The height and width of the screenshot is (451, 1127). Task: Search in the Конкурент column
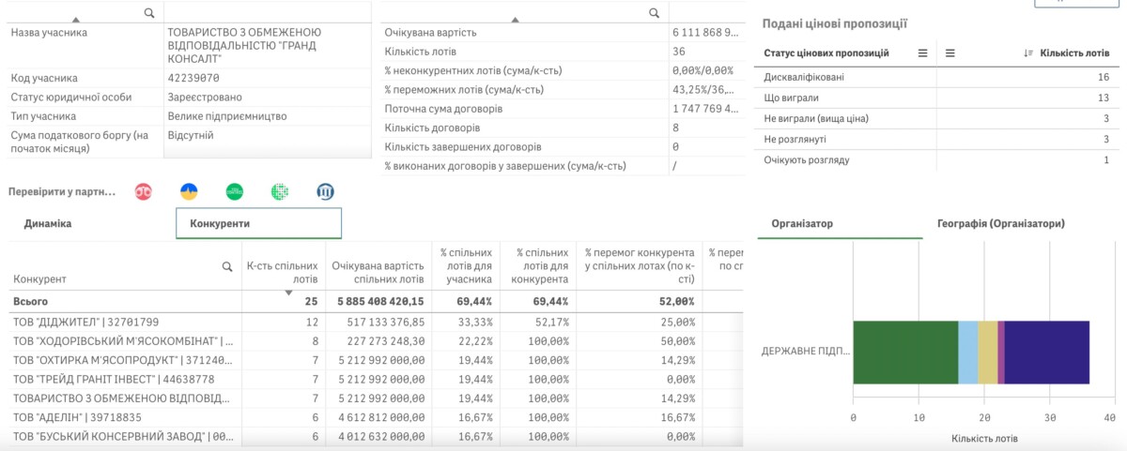pyautogui.click(x=226, y=266)
